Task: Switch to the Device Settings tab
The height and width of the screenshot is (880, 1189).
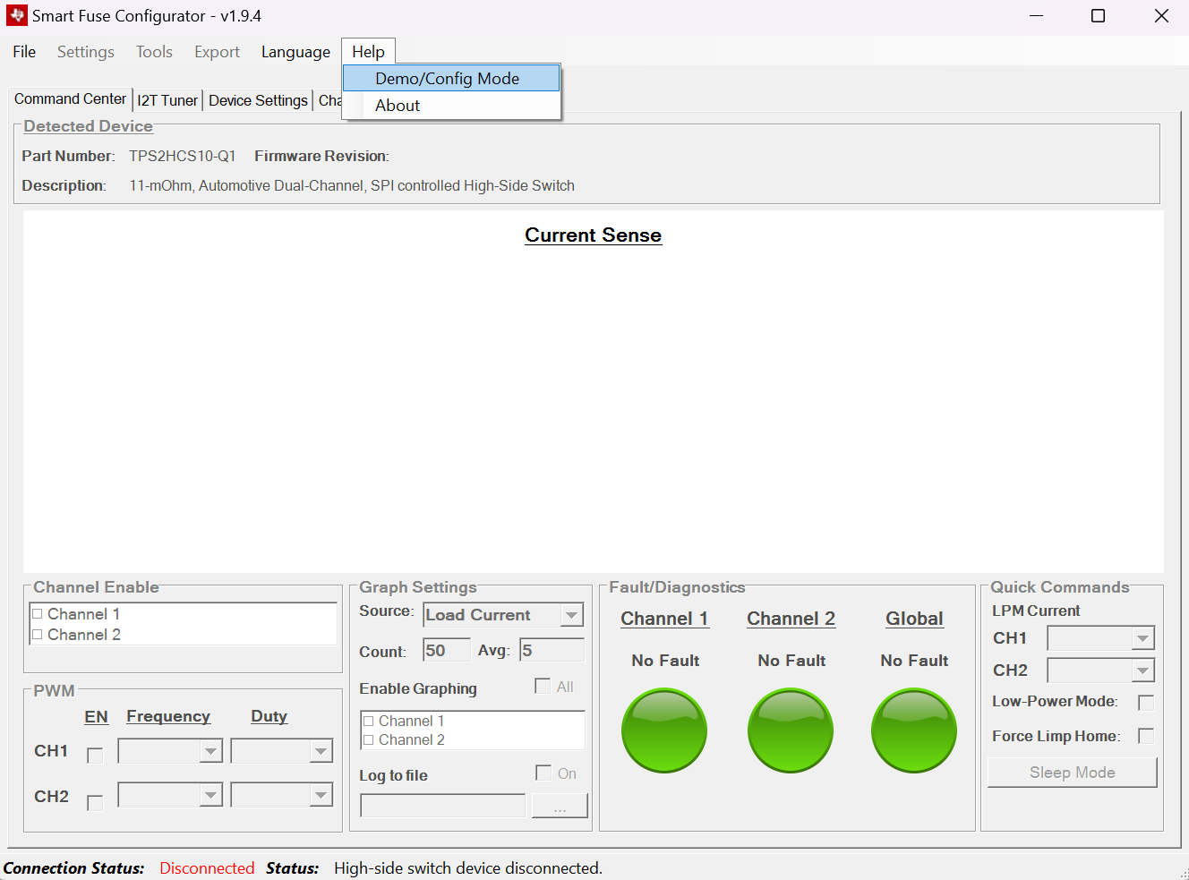Action: tap(258, 100)
